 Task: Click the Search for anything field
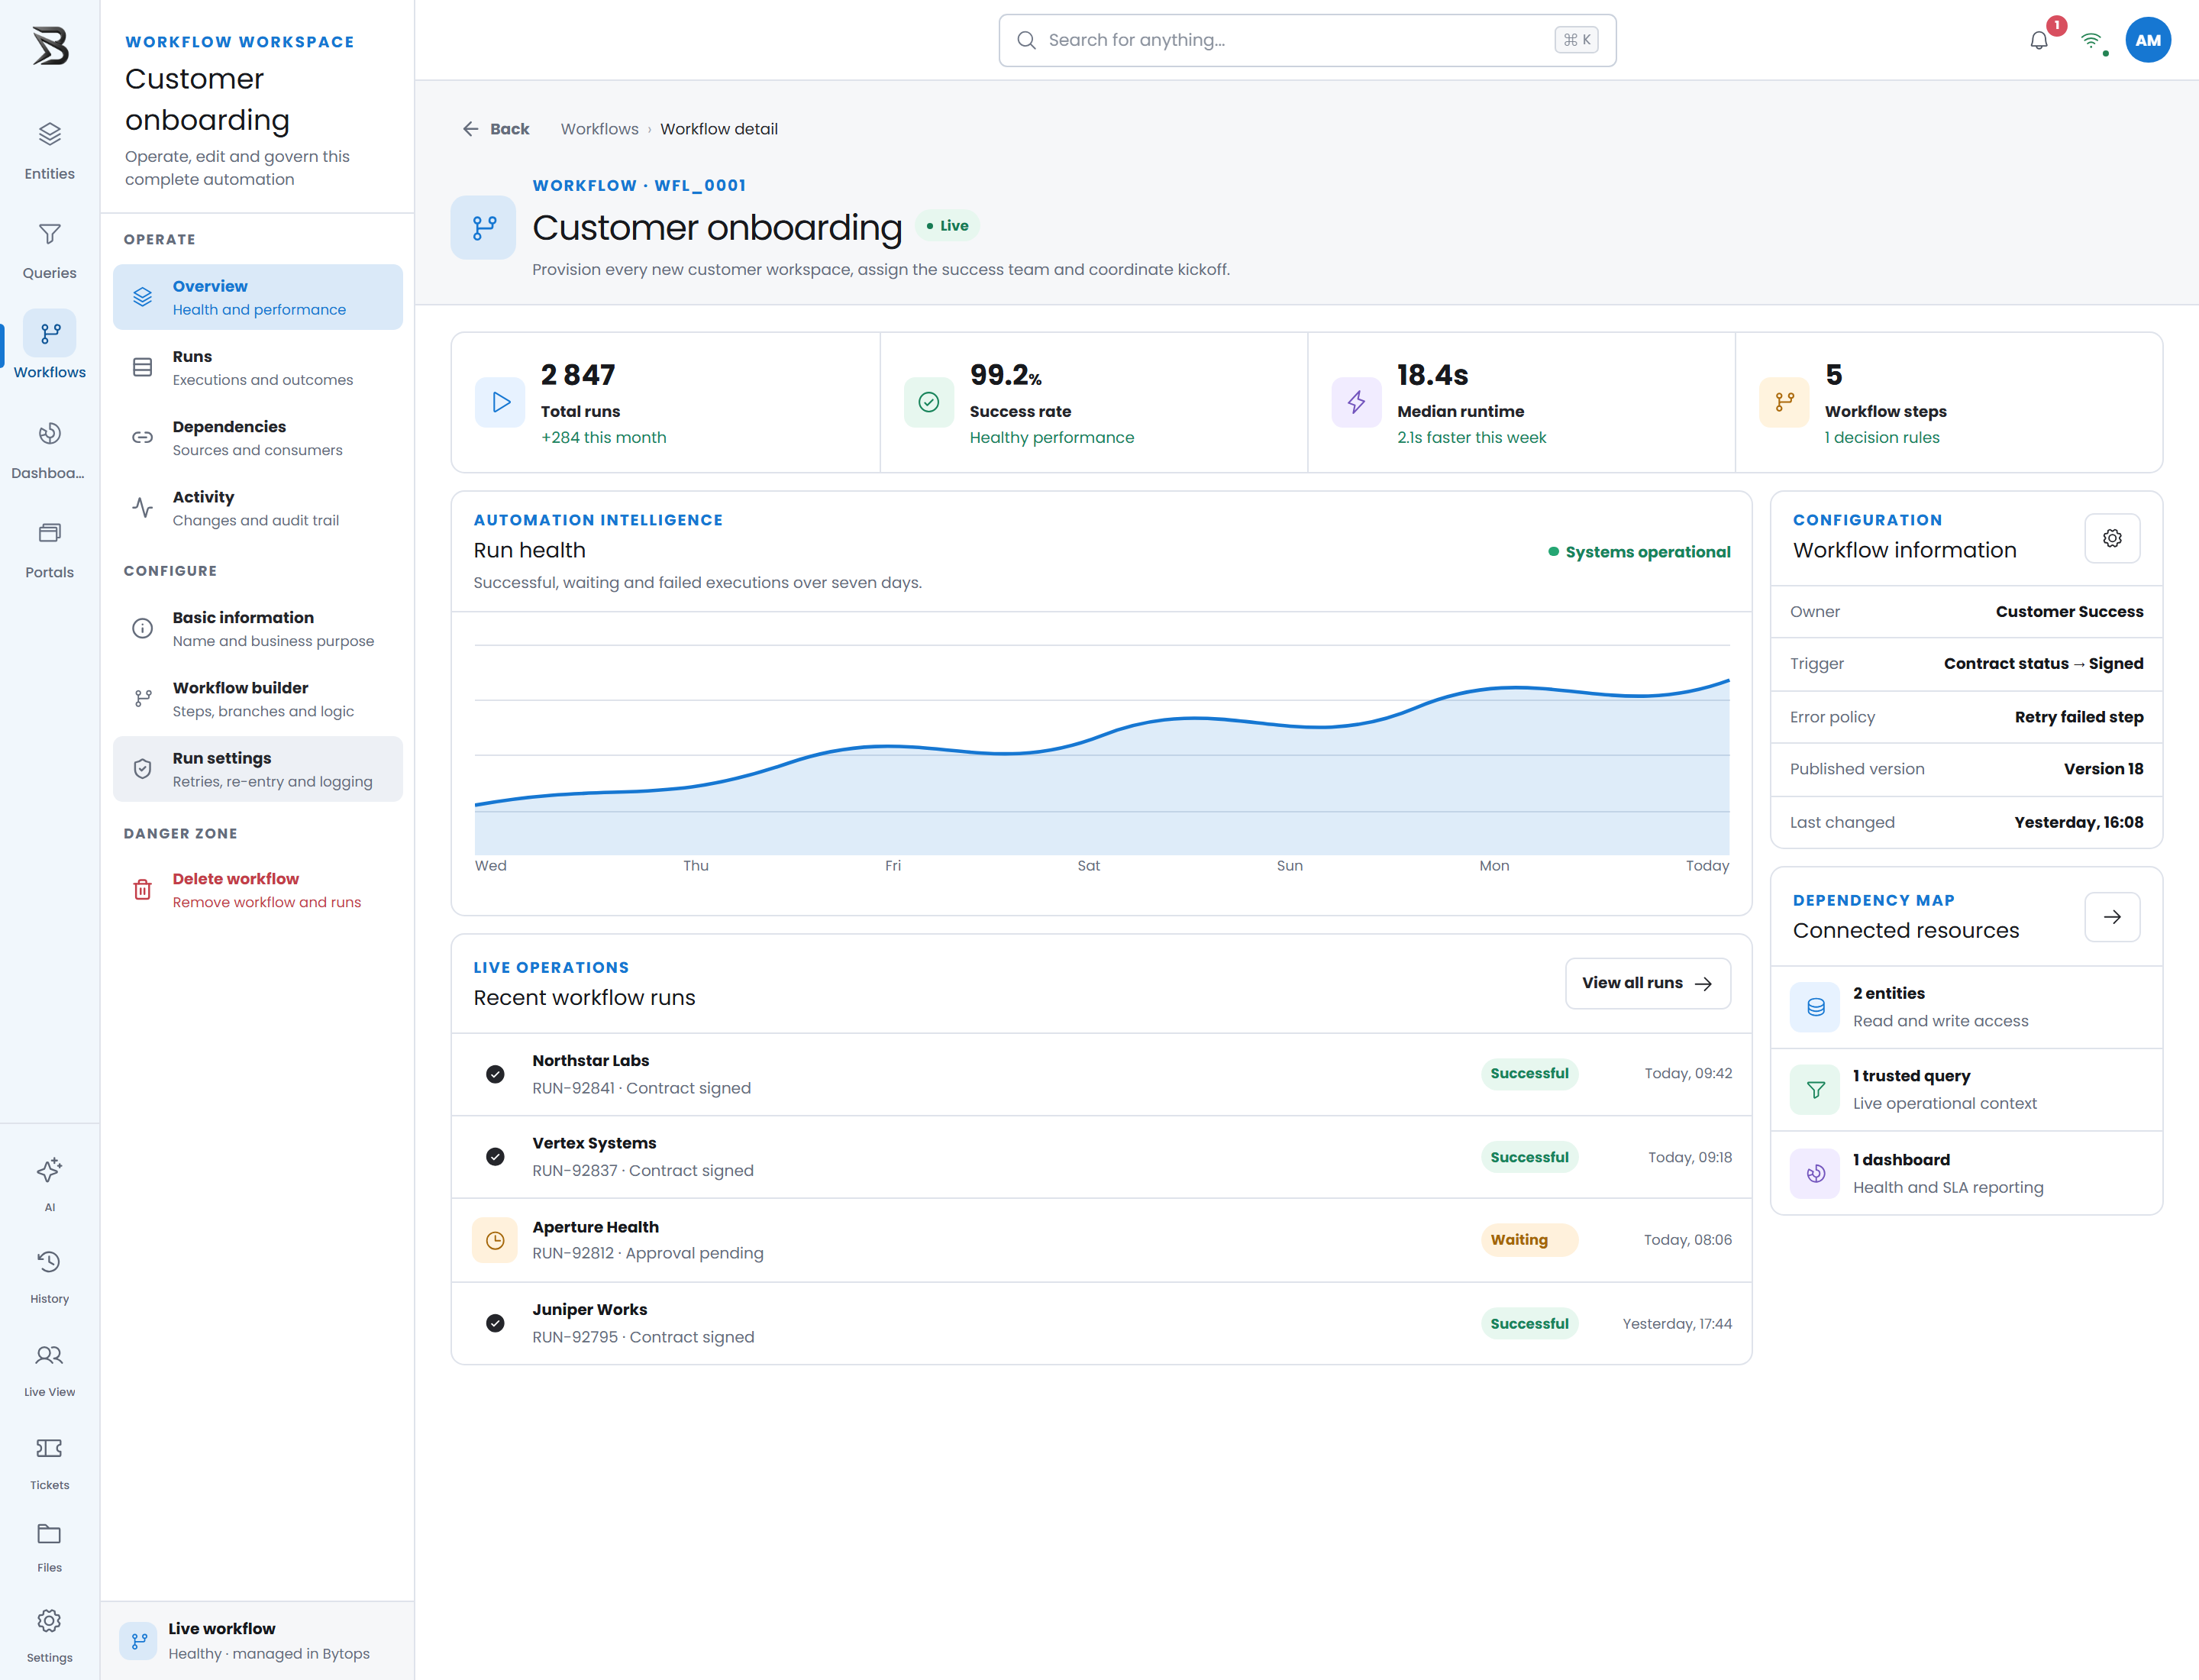pos(1307,40)
